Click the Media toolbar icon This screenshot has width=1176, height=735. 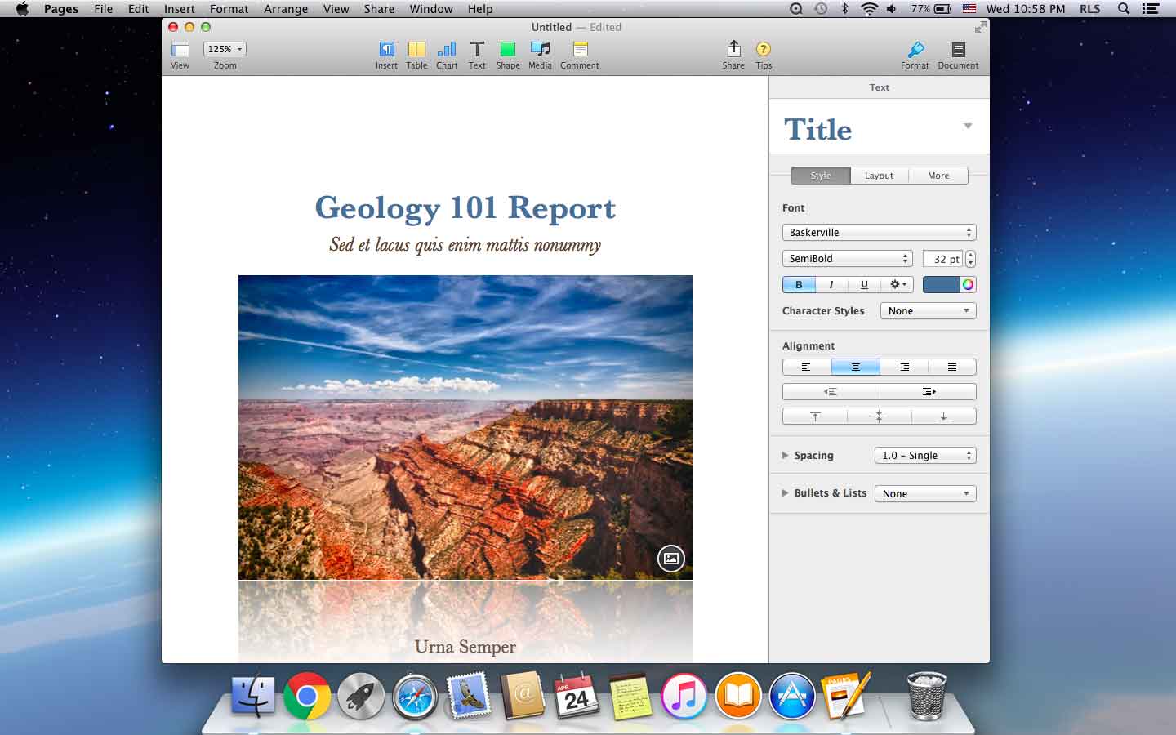540,50
